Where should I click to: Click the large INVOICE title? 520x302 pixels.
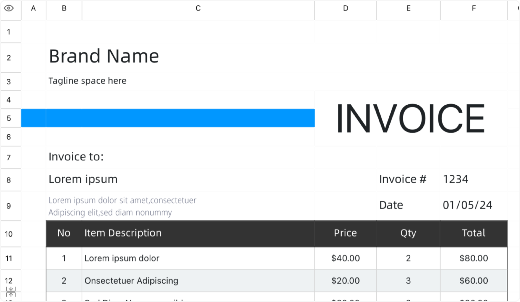pyautogui.click(x=410, y=118)
